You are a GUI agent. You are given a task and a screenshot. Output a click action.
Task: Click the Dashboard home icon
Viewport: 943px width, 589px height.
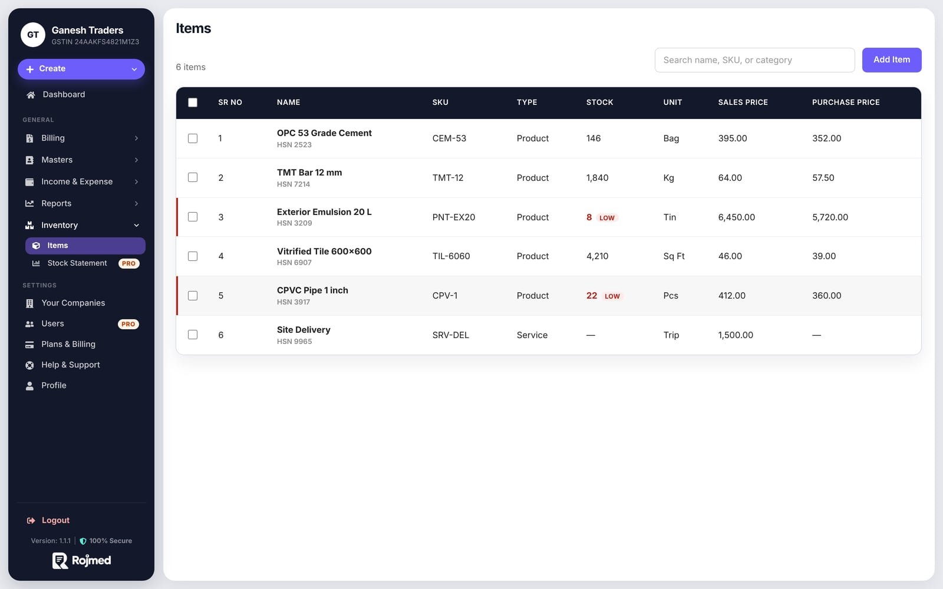(x=31, y=95)
